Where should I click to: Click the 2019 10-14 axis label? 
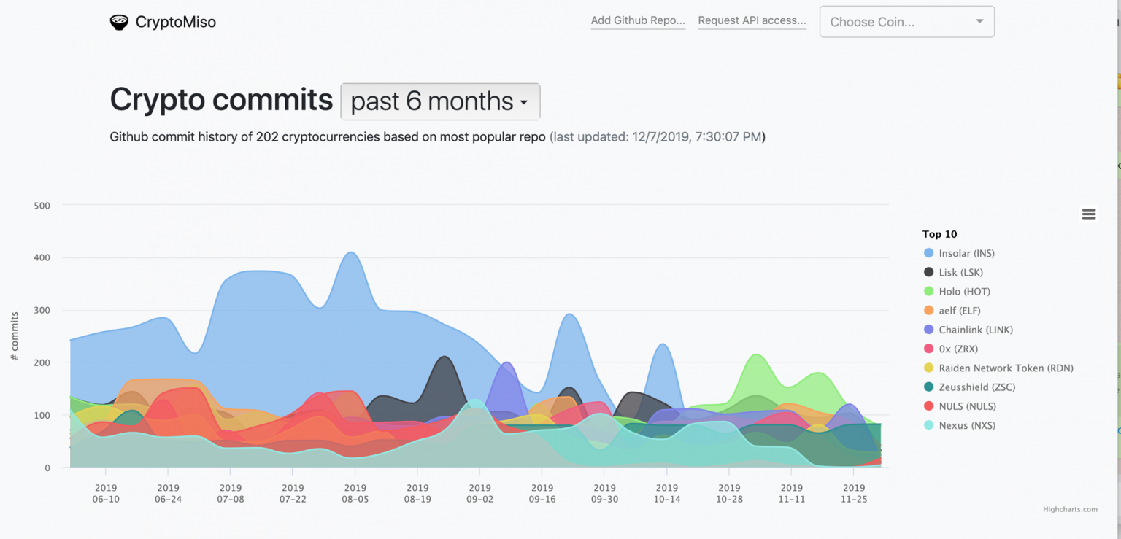tap(667, 493)
